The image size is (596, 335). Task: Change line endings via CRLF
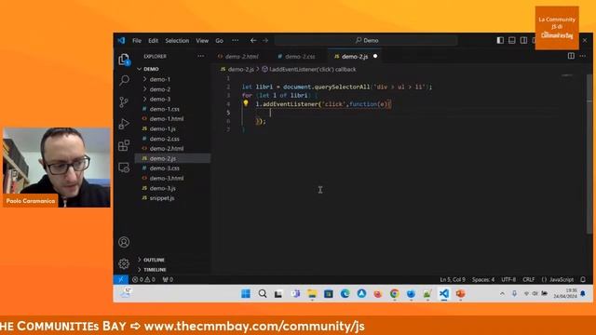[528, 279]
